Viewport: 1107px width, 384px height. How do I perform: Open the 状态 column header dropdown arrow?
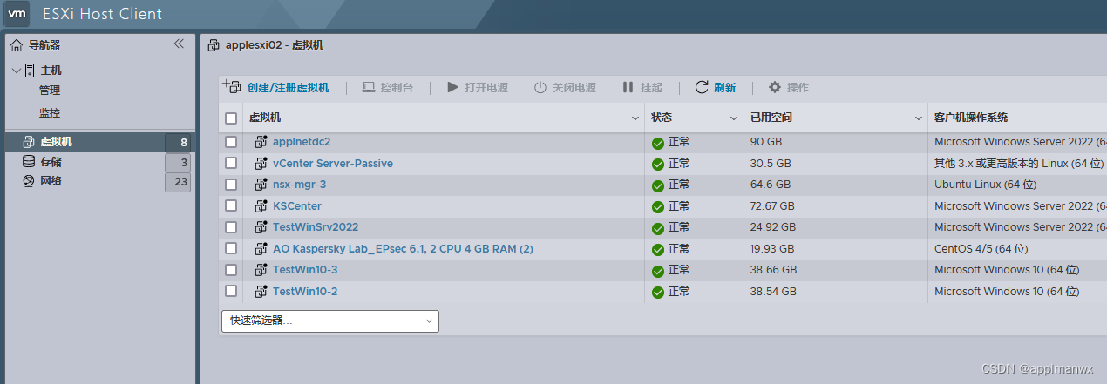point(734,118)
